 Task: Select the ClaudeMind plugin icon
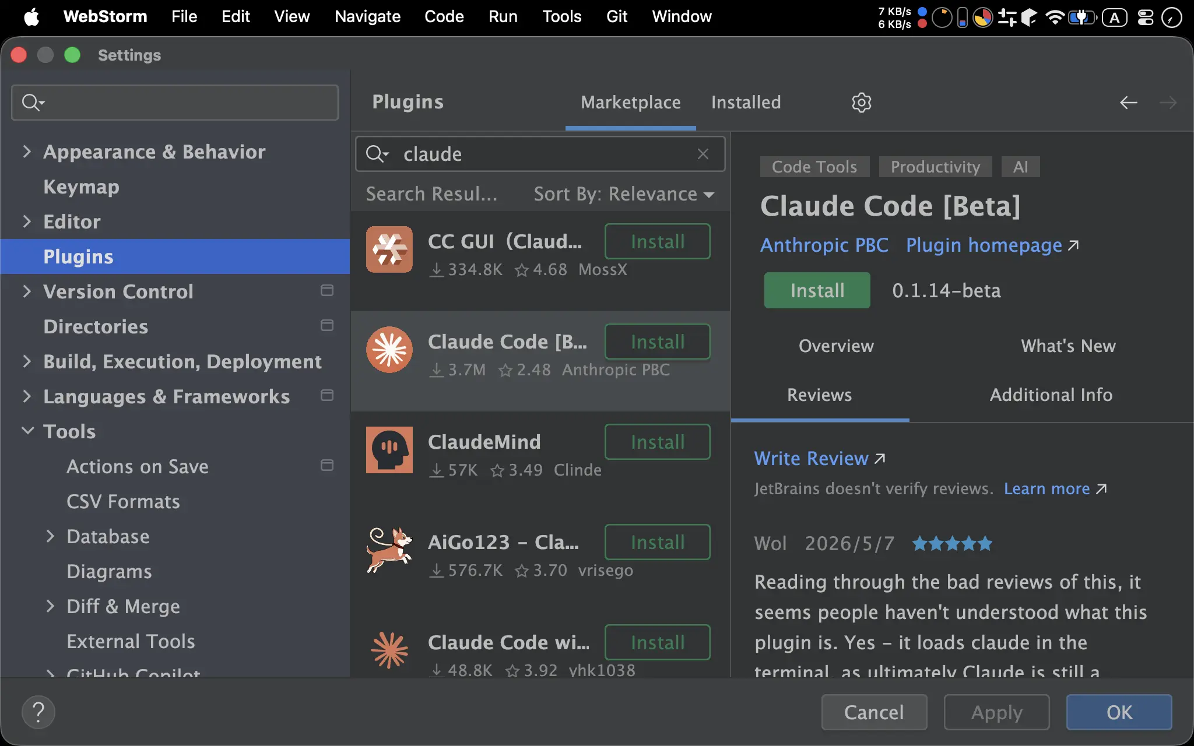pyautogui.click(x=389, y=450)
